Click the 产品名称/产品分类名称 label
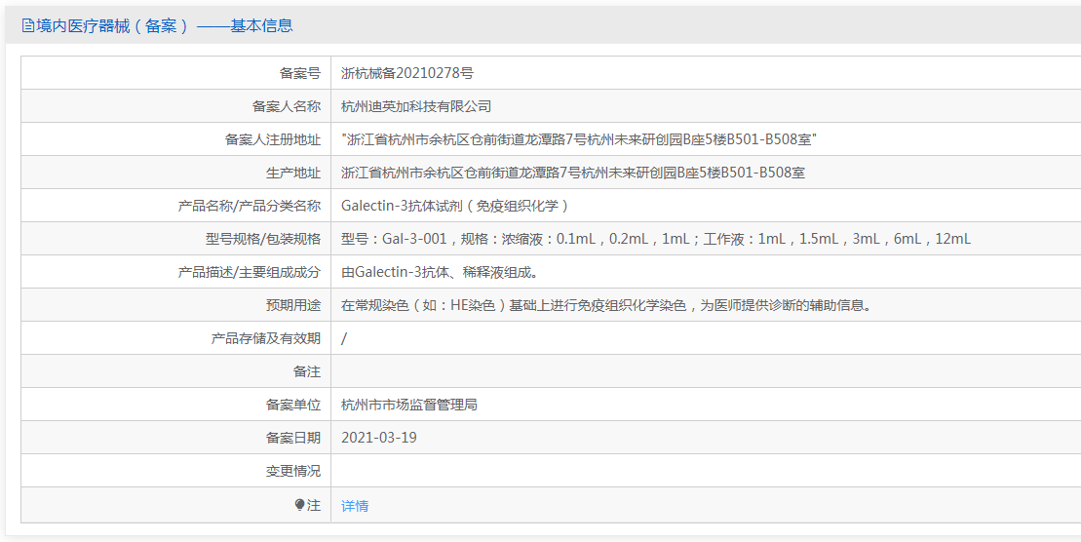This screenshot has width=1081, height=542. (x=249, y=206)
